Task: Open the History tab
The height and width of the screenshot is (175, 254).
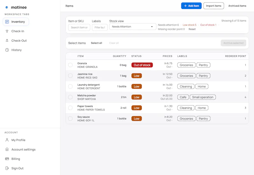Action: [x=17, y=50]
